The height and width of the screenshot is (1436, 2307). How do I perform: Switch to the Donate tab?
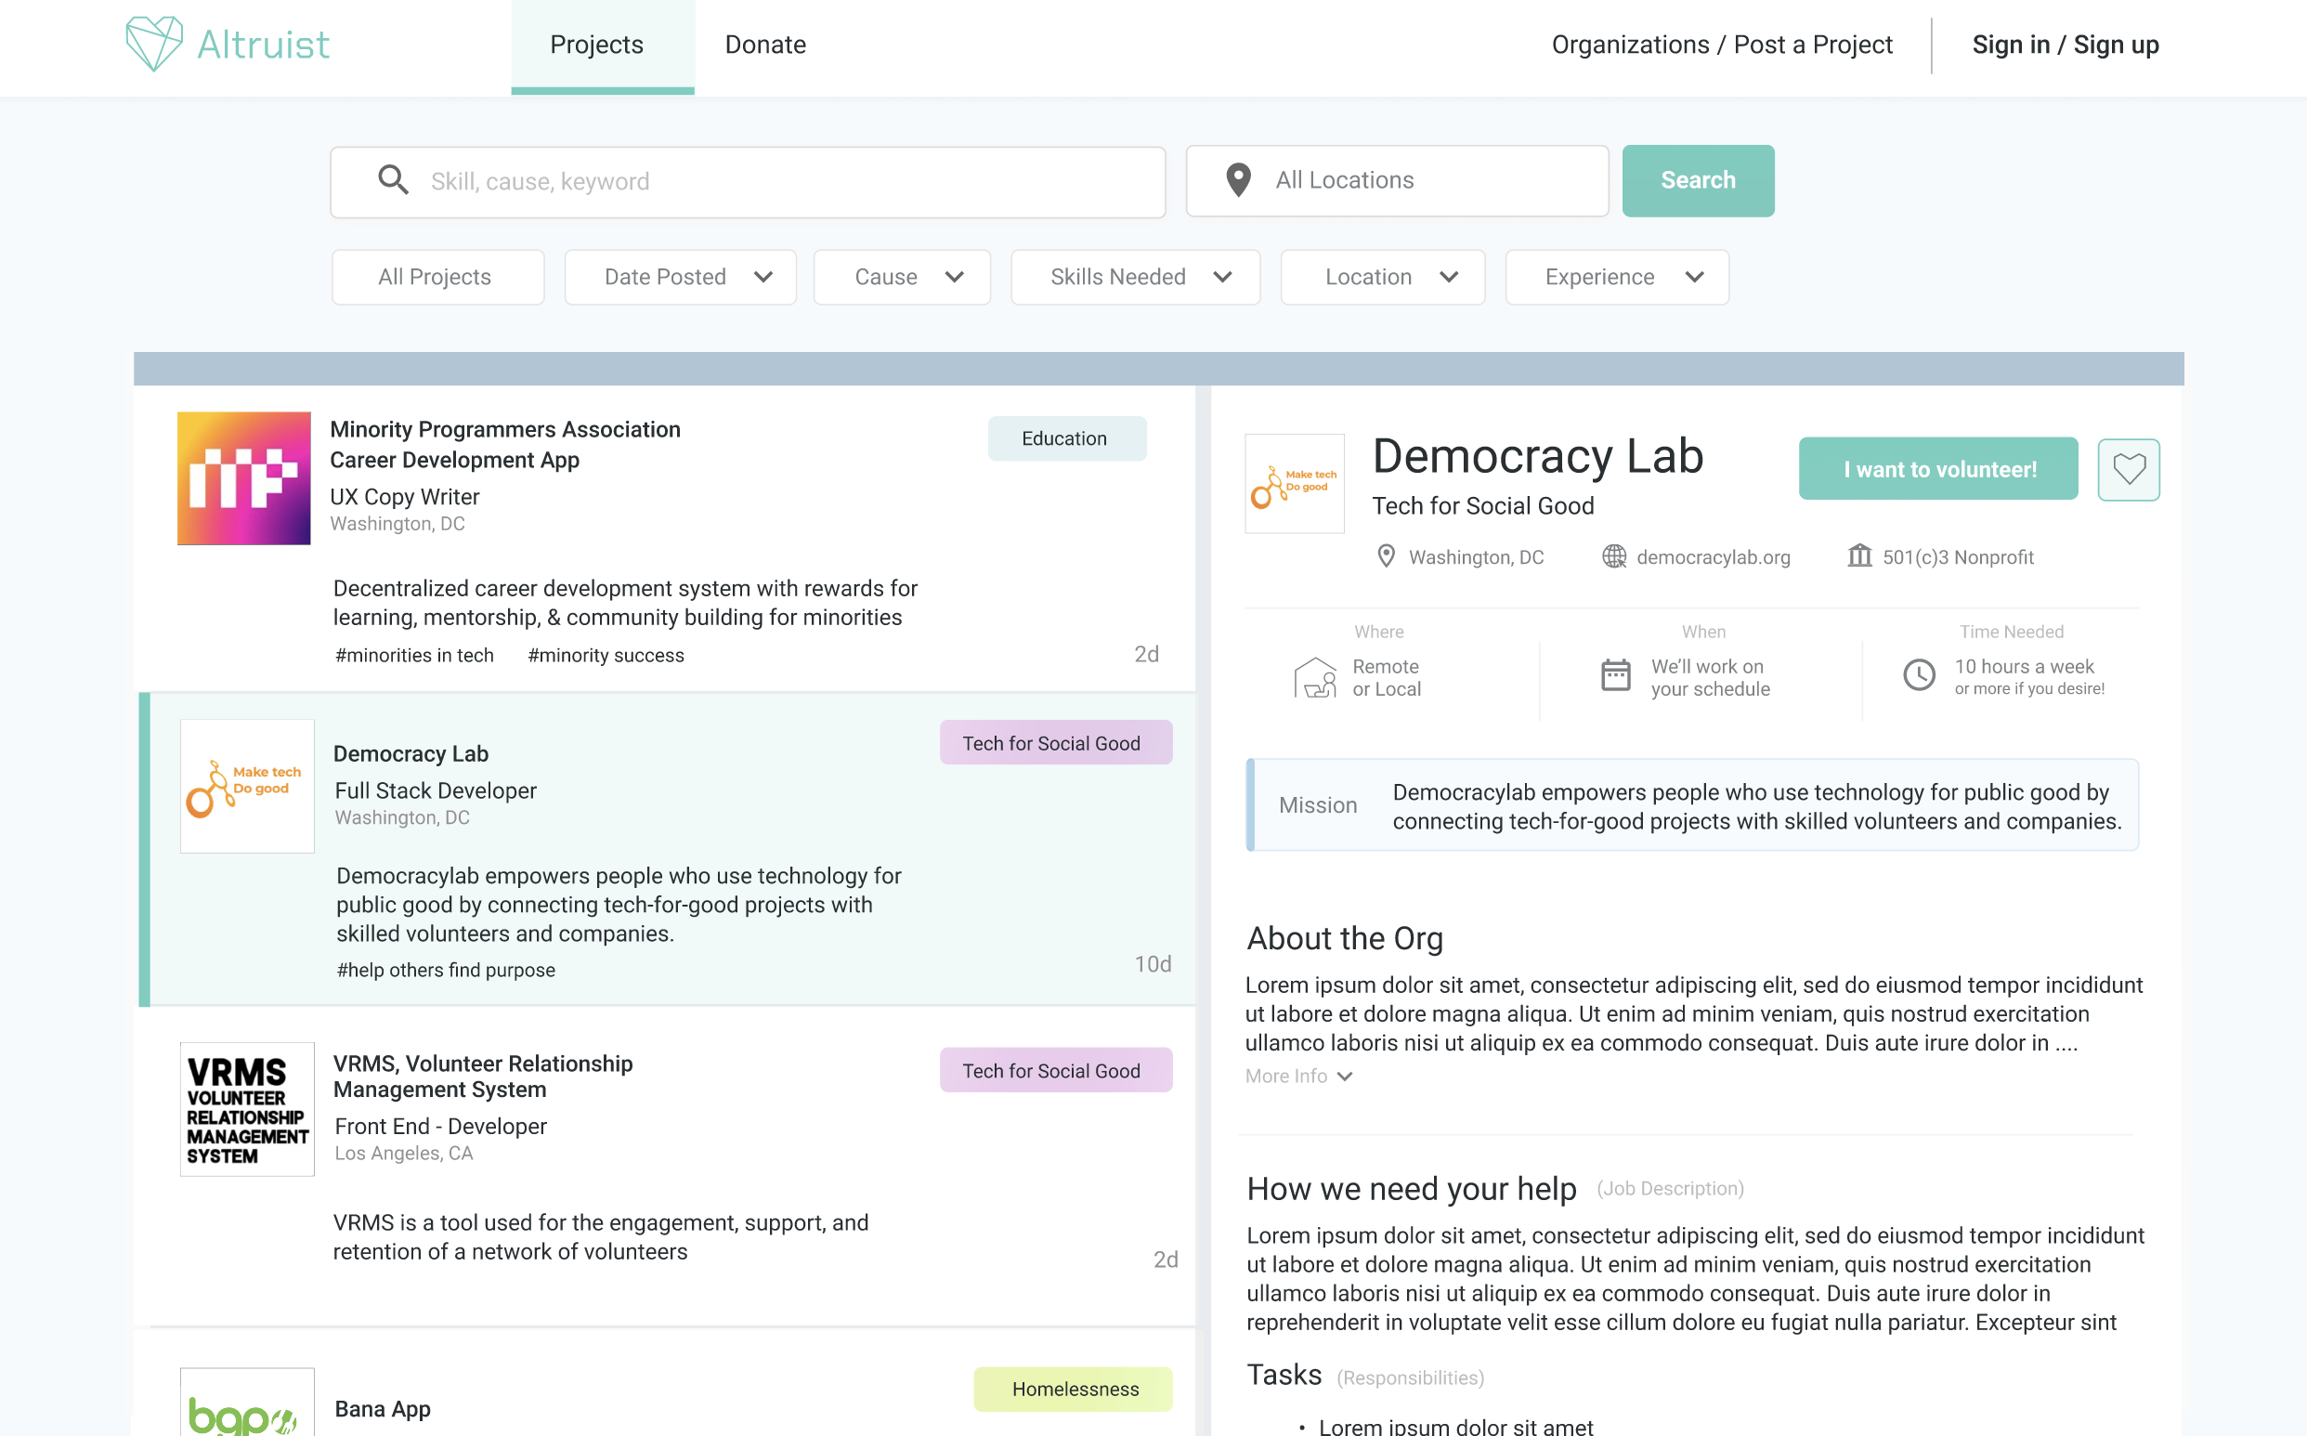765,45
